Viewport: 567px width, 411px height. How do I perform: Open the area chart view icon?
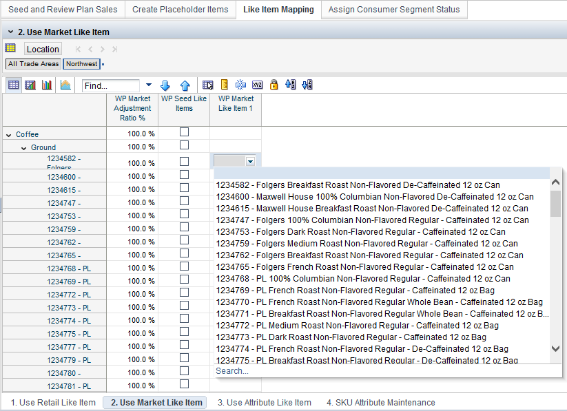click(65, 85)
